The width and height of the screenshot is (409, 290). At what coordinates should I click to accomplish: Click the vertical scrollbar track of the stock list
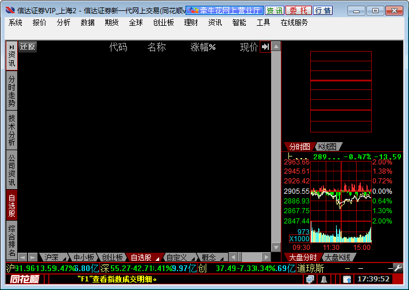(x=276, y=147)
